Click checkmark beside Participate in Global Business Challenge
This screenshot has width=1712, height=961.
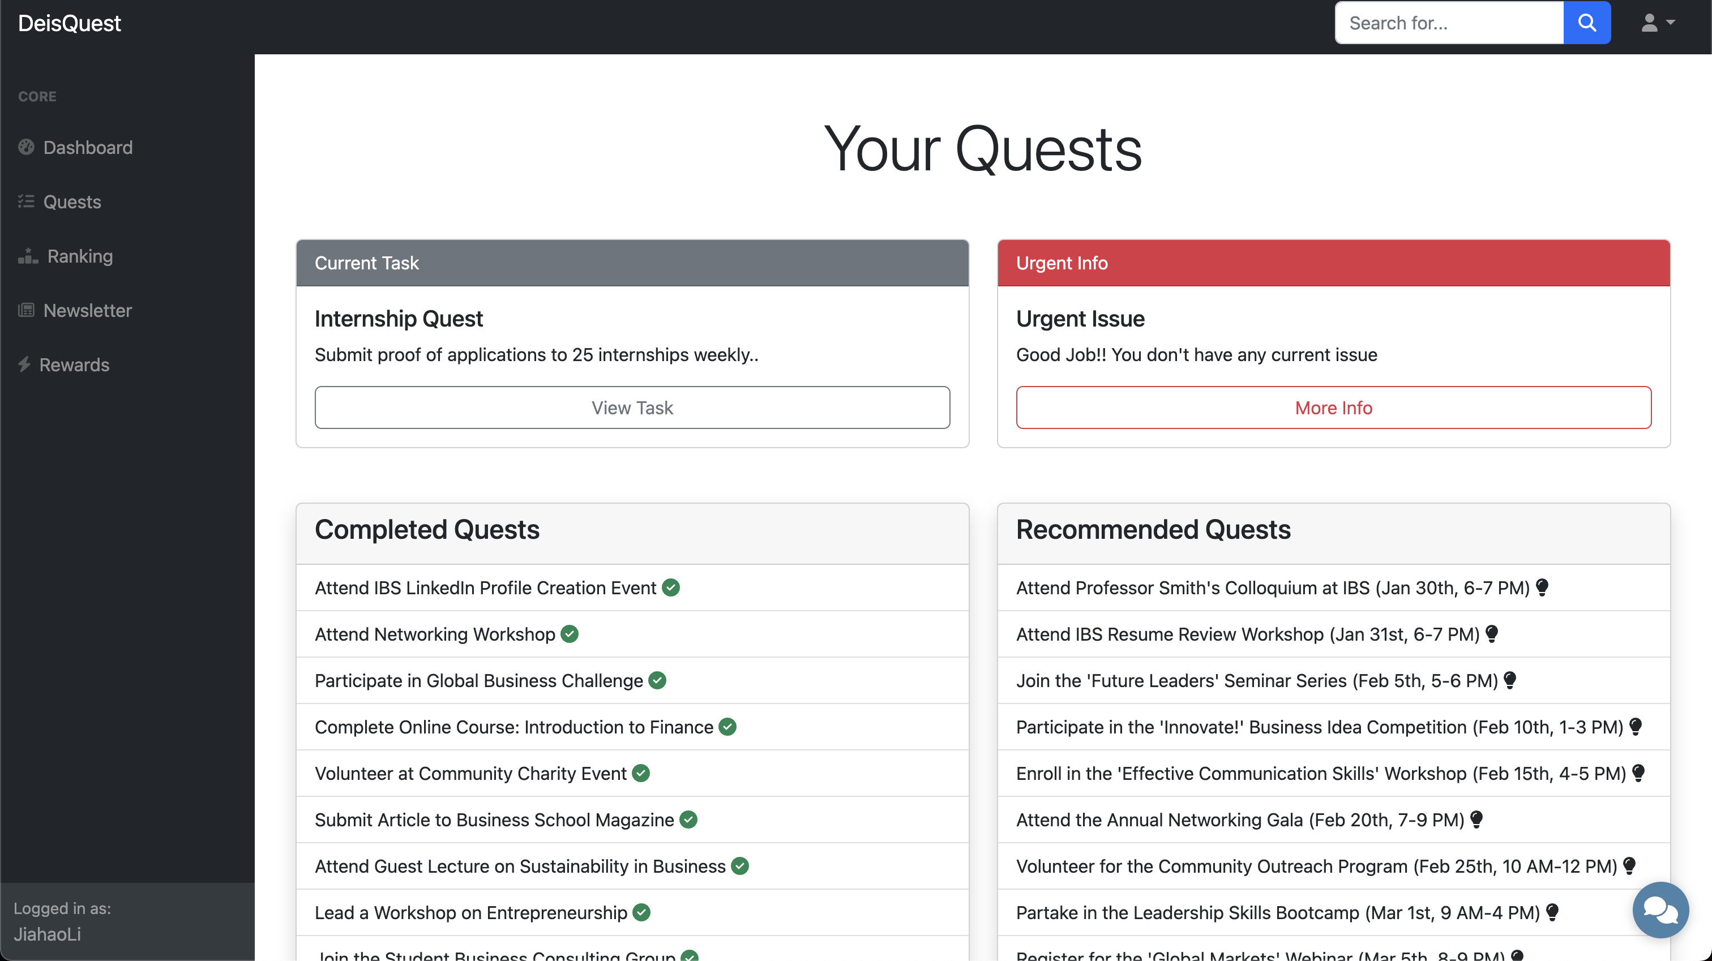click(x=657, y=680)
